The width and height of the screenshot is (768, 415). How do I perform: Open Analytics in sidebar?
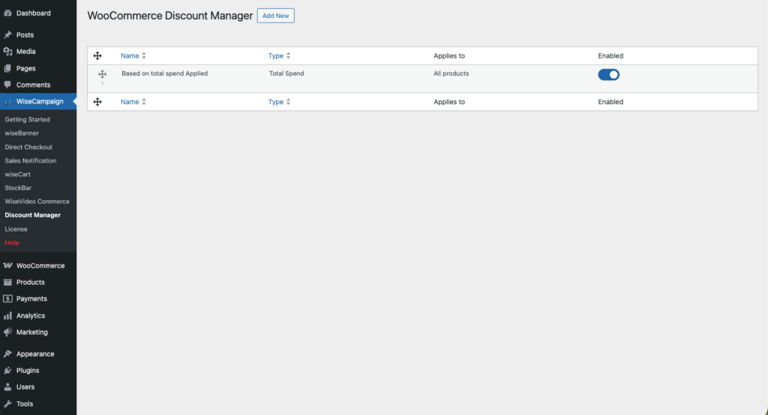[30, 315]
